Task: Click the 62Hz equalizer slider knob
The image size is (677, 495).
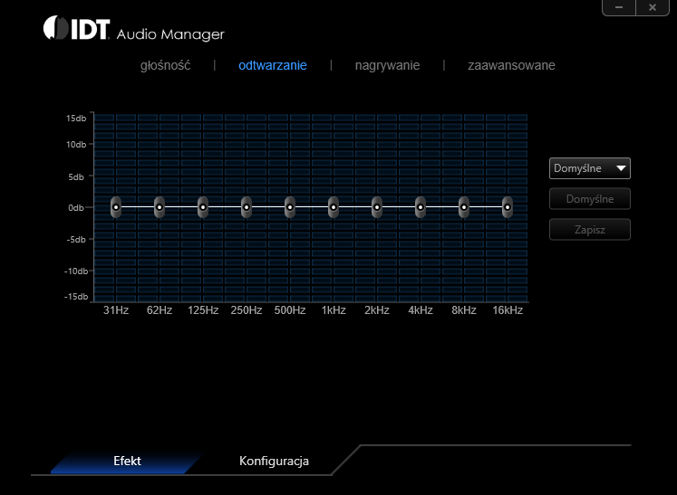Action: coord(160,207)
